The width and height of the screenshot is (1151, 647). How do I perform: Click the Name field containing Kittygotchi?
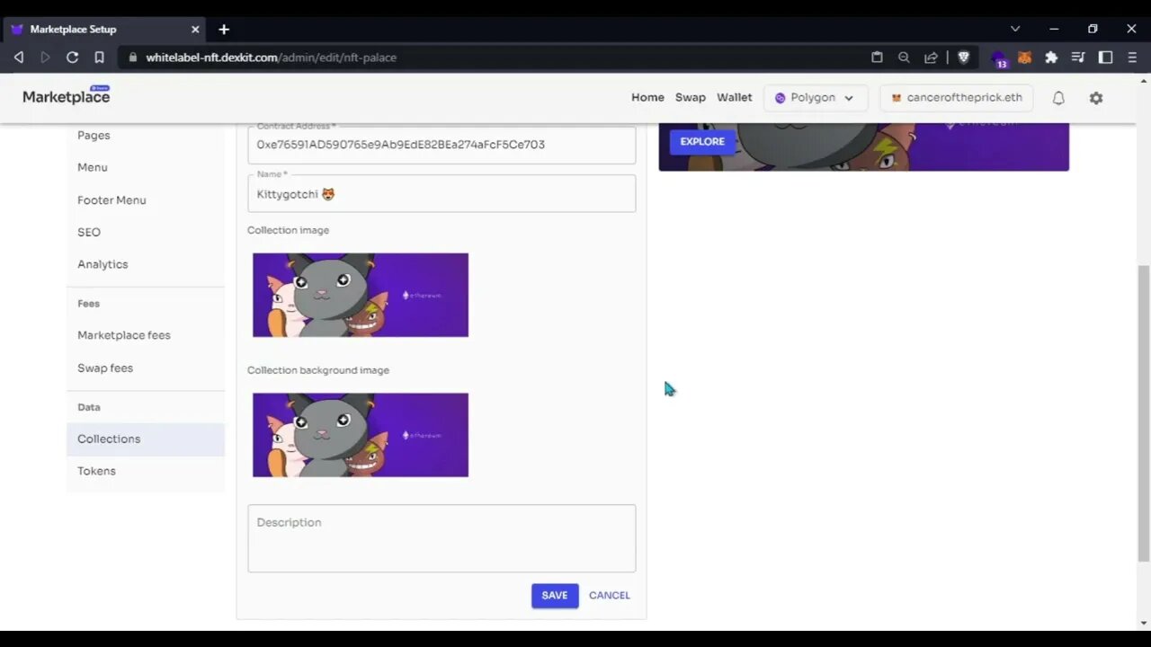click(442, 193)
